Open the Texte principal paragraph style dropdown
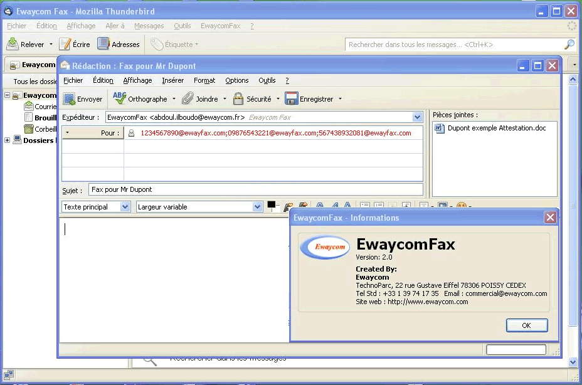 [125, 207]
